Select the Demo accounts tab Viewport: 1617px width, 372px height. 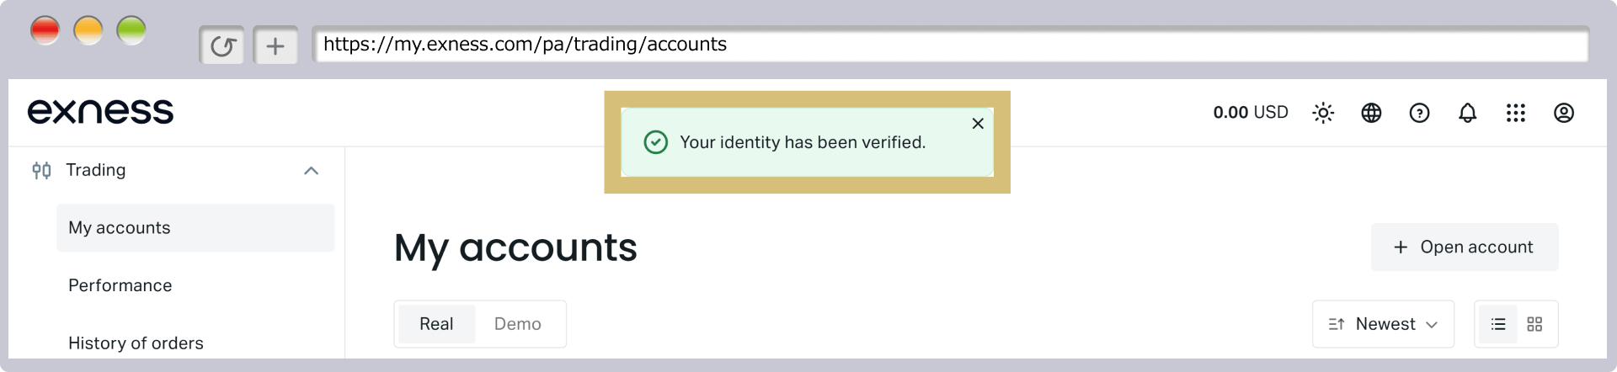coord(517,324)
